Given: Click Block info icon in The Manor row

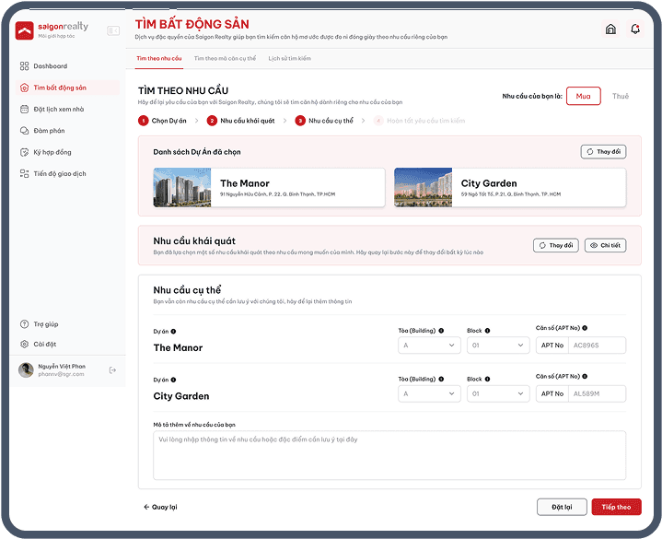Looking at the screenshot, I should 487,331.
